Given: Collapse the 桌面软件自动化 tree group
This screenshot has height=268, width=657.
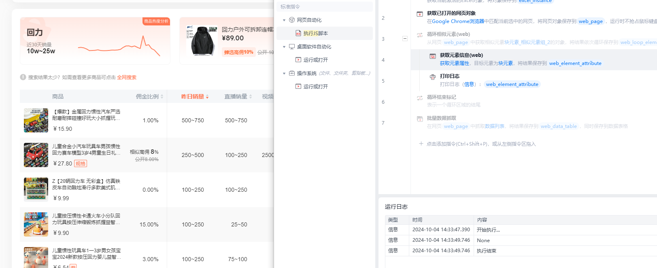Looking at the screenshot, I should tap(284, 47).
